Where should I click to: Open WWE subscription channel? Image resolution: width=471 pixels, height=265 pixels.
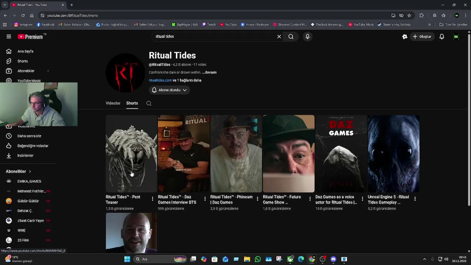21,230
